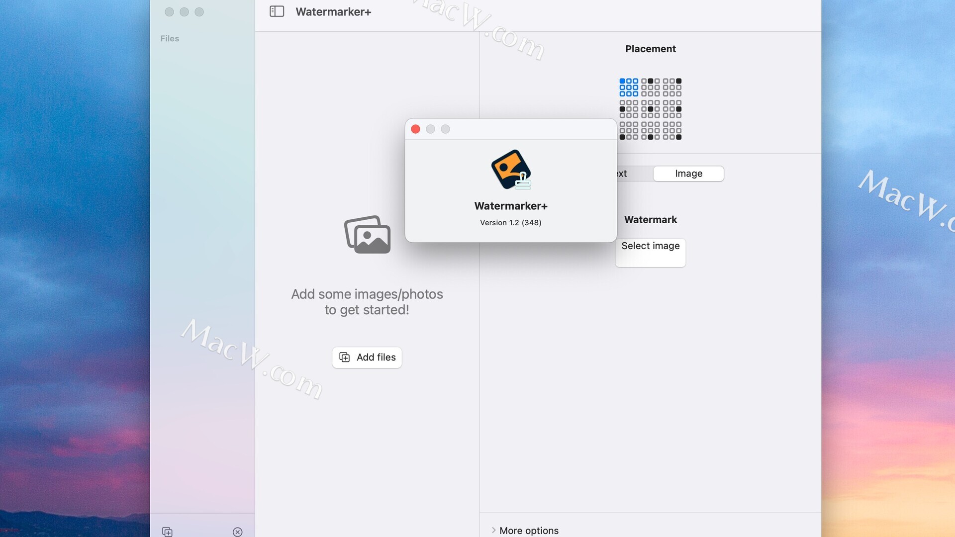Image resolution: width=955 pixels, height=537 pixels.
Task: Select bottom-center watermark placement
Action: point(651,131)
